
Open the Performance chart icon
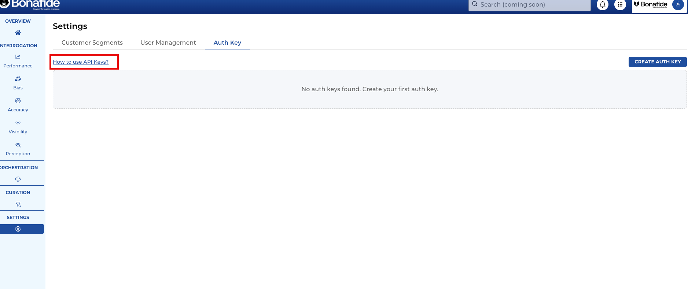tap(18, 57)
